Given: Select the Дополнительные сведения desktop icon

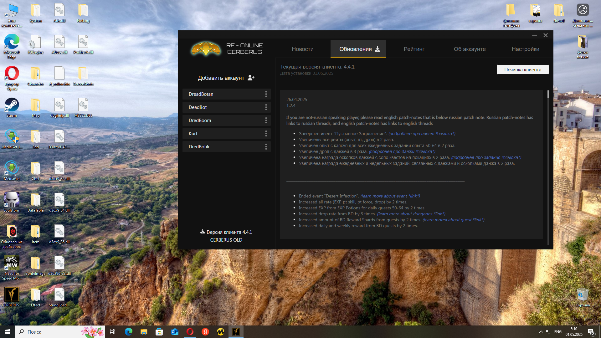Looking at the screenshot, I should (583, 16).
